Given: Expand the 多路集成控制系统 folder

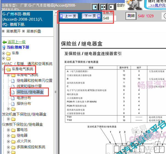Looking at the screenshot, I should click(8, 147).
